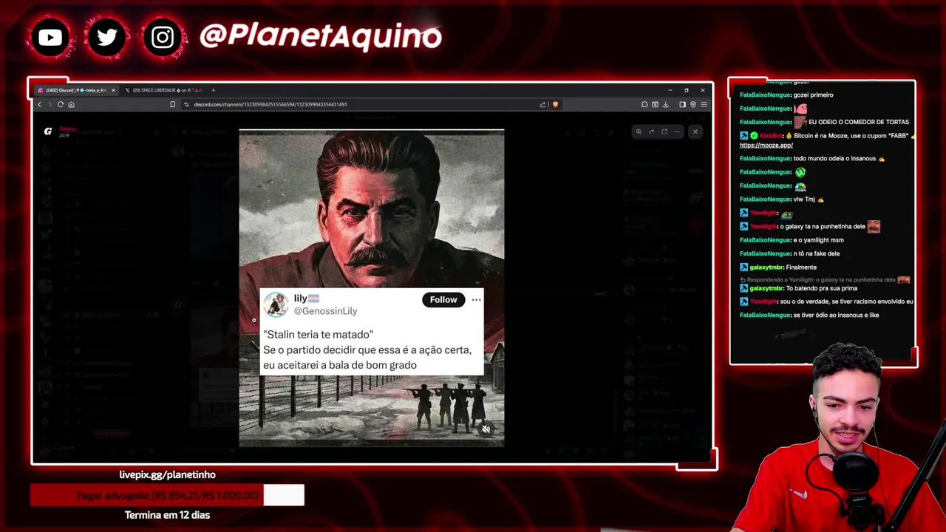Screen dimensions: 946x532
Task: Zoom the image in the Discord viewer
Action: pyautogui.click(x=639, y=132)
